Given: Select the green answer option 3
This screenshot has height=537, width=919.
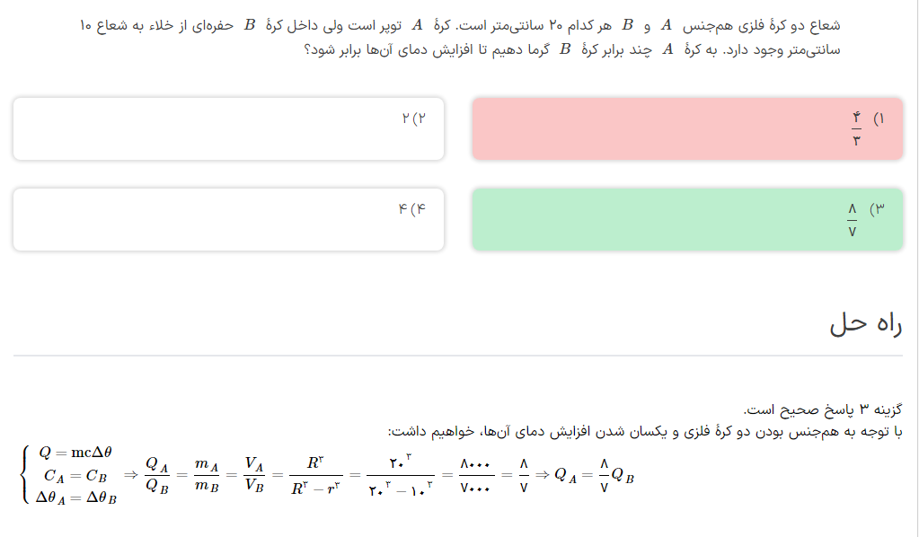Looking at the screenshot, I should coord(687,219).
